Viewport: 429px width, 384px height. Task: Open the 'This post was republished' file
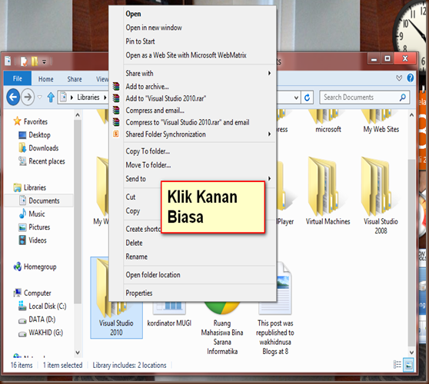pos(275,309)
